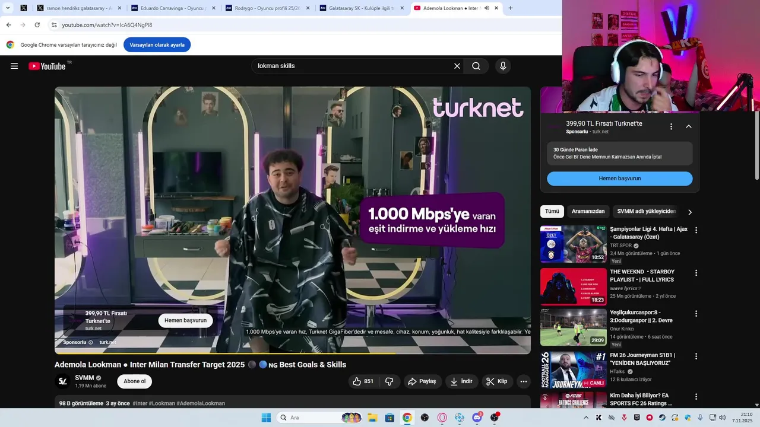Reload the current page

[37, 25]
